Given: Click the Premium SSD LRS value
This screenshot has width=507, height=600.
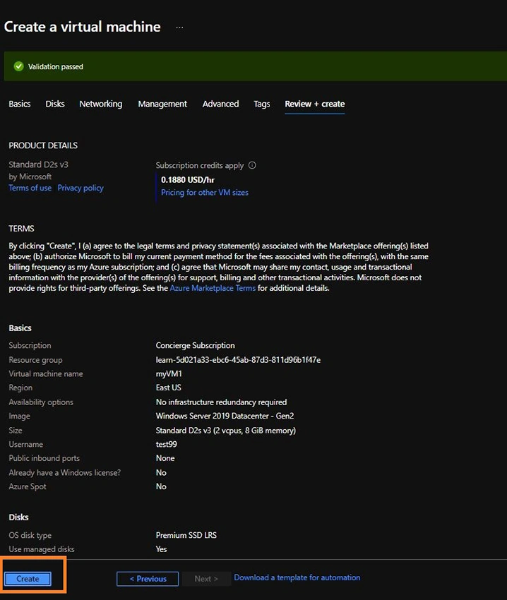Looking at the screenshot, I should click(186, 535).
